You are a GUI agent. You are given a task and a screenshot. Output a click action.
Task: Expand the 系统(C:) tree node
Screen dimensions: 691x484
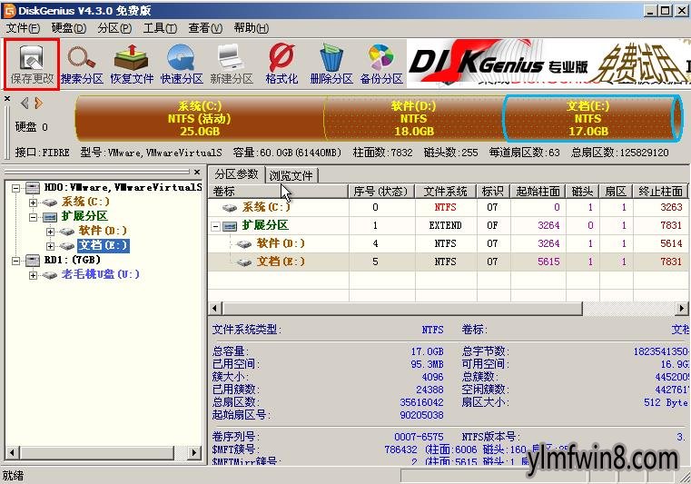click(33, 202)
